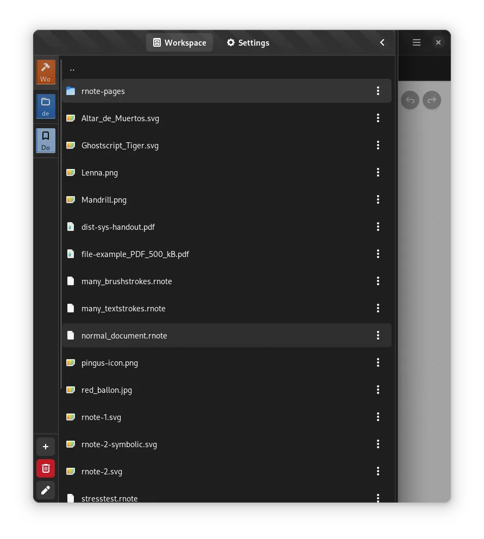Viewport: 484px width, 539px height.
Task: Select Ghostscript_Tiger.svg in file list
Action: coord(227,146)
